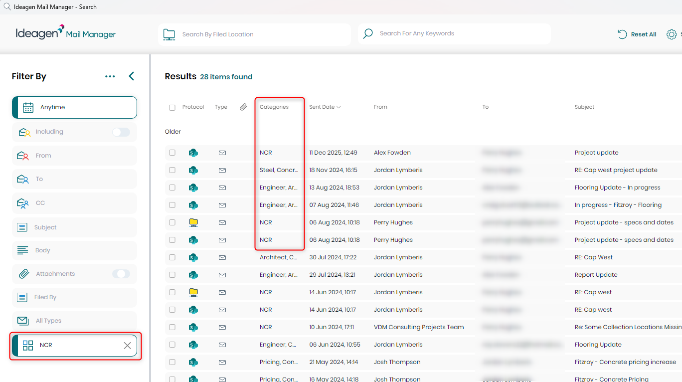Toggle the Including switch
The image size is (682, 382).
(x=121, y=132)
